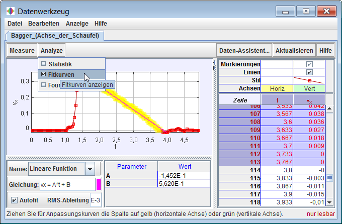Click the magenta fit color swatch
The height and width of the screenshot is (224, 342).
click(x=99, y=184)
